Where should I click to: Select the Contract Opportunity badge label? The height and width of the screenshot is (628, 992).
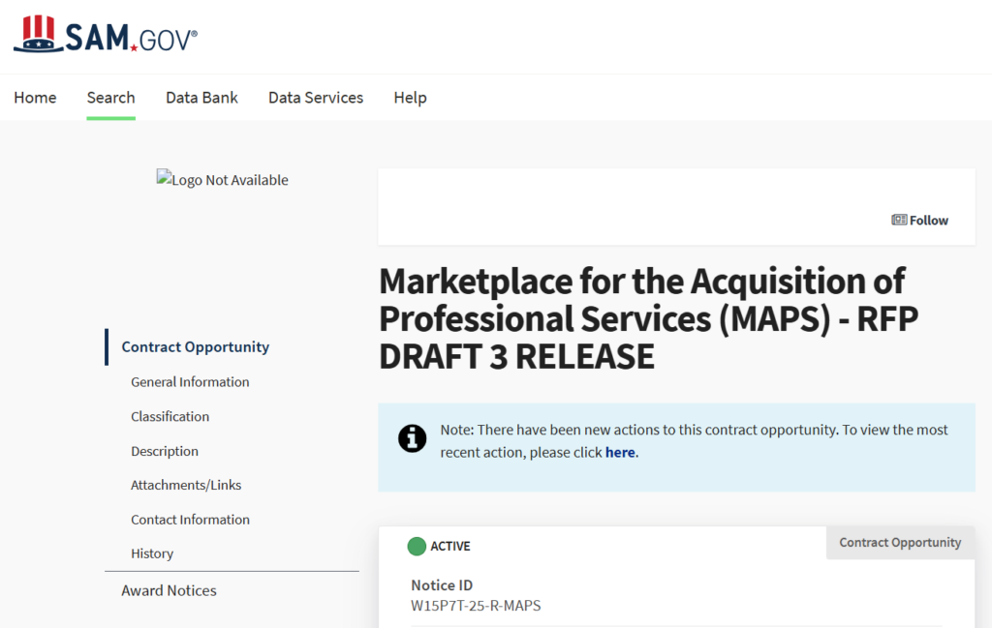point(899,542)
